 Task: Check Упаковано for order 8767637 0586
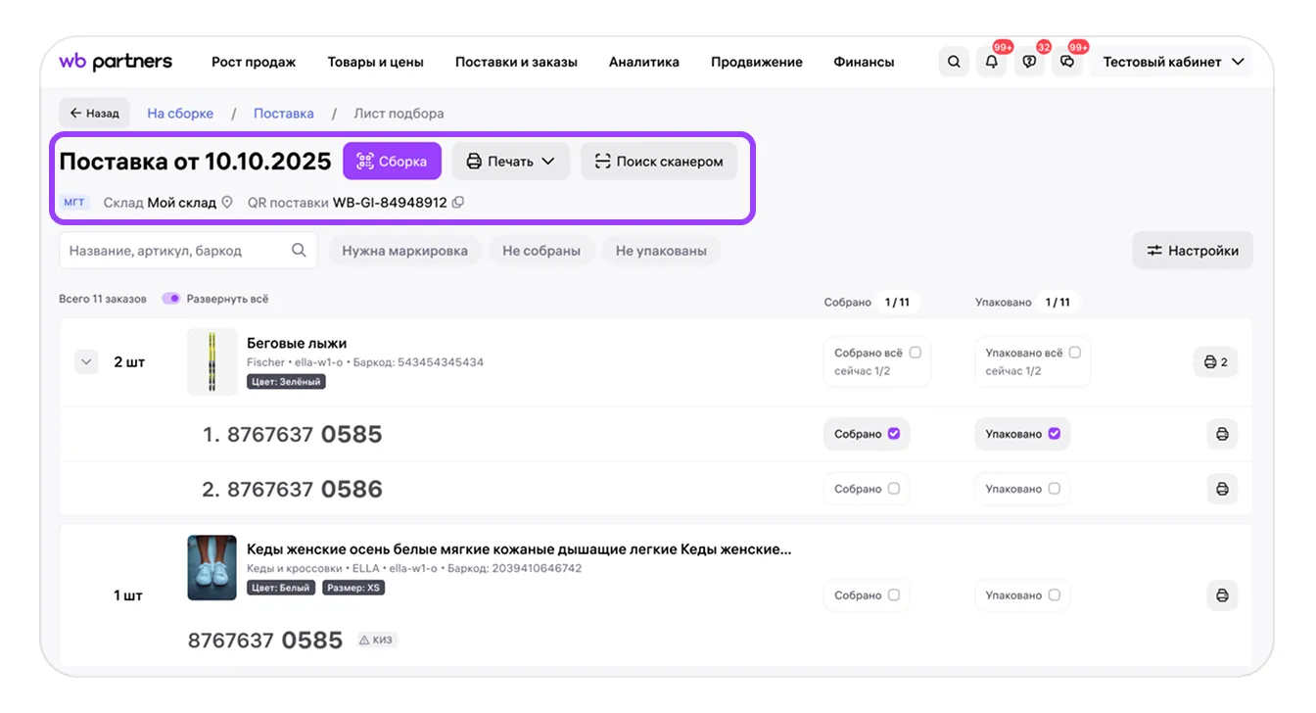(1055, 489)
